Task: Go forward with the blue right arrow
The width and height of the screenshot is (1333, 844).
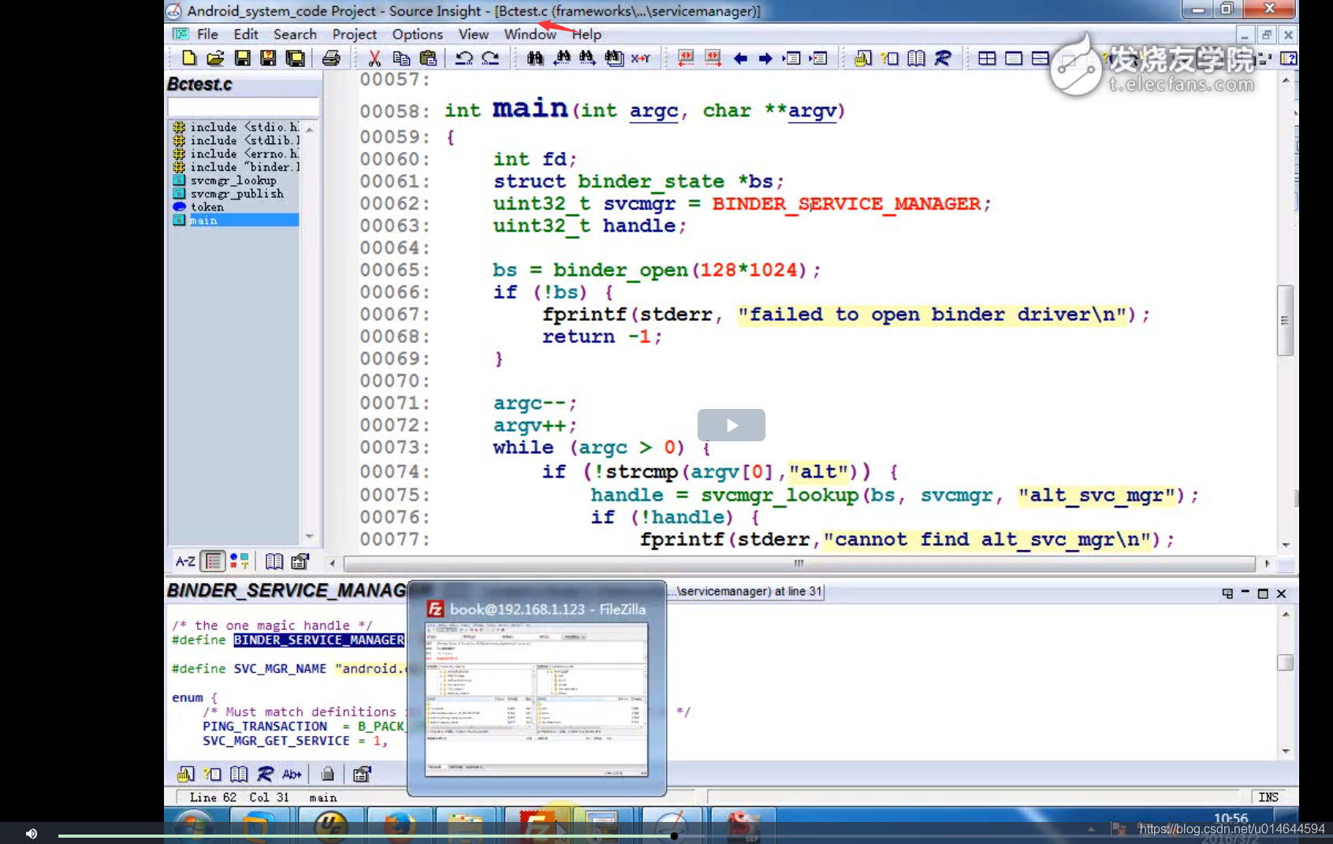Action: (x=765, y=58)
